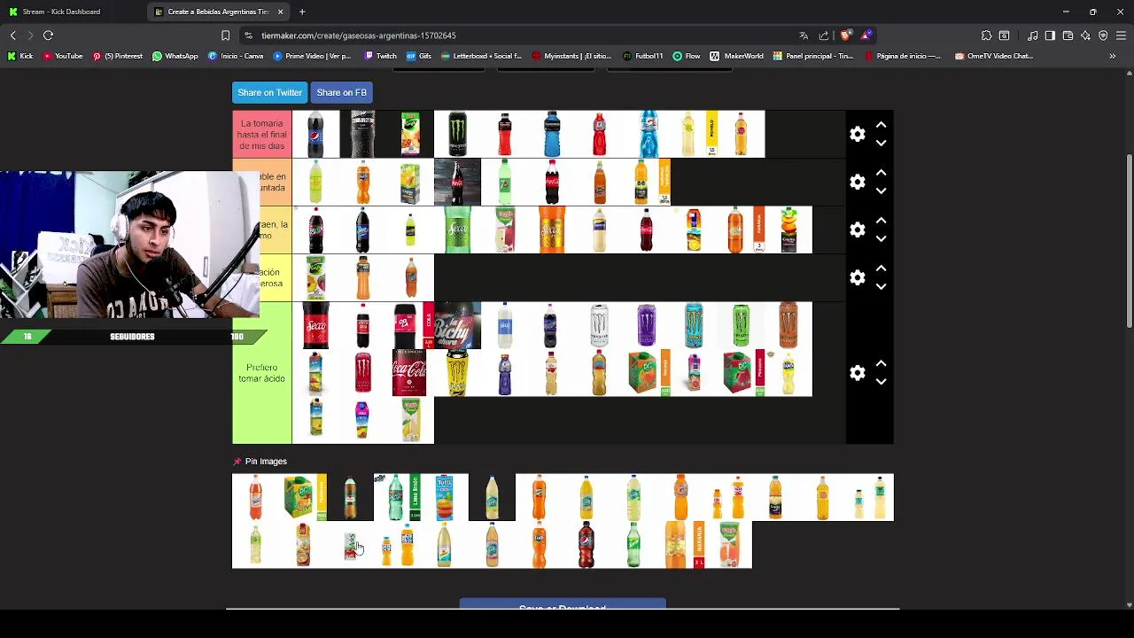
Task: Go back to previous page
Action: pyautogui.click(x=13, y=35)
